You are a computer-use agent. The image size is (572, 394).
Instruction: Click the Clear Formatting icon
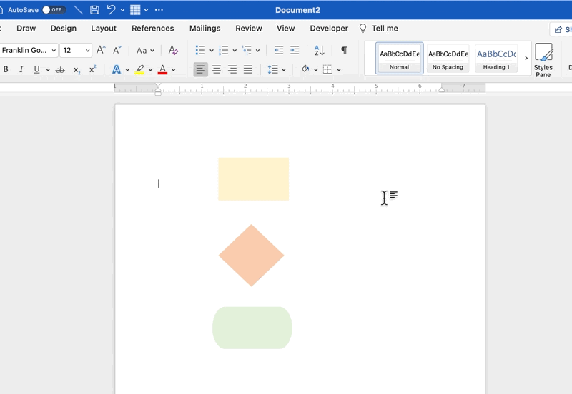172,50
